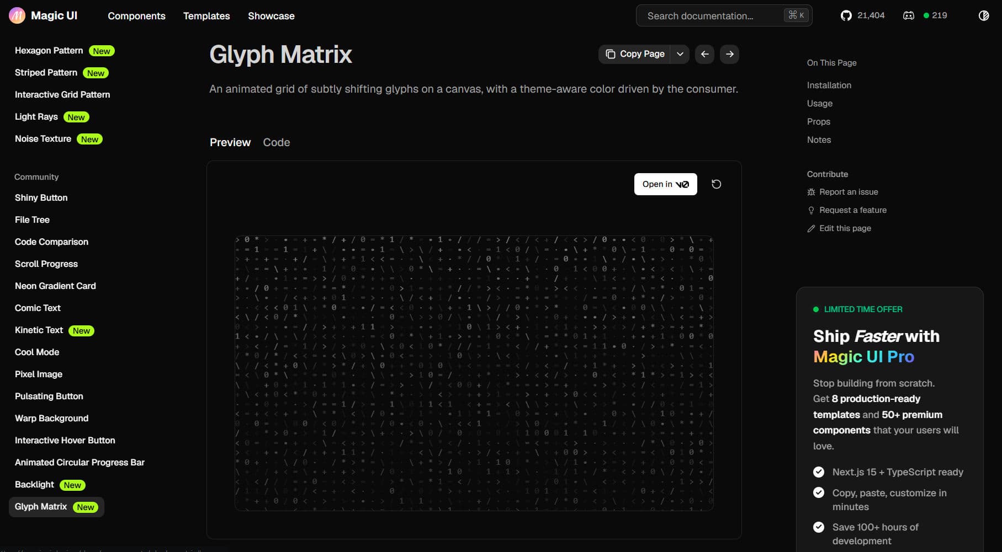Image resolution: width=1002 pixels, height=552 pixels.
Task: Toggle the dark/light theme switch
Action: tap(984, 15)
